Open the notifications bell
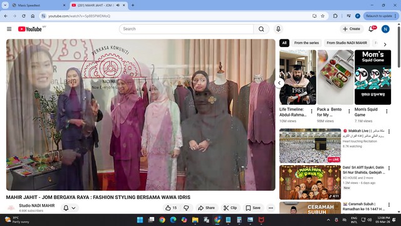This screenshot has height=226, width=401. click(371, 29)
